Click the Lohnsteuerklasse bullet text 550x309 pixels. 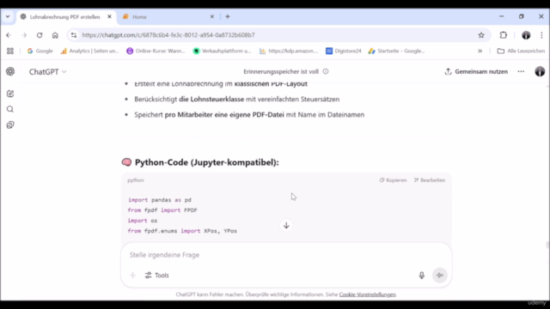237,100
